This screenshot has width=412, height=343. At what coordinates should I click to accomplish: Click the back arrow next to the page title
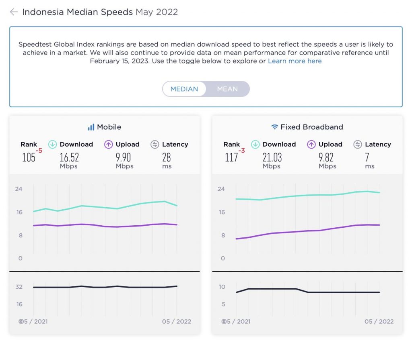13,12
